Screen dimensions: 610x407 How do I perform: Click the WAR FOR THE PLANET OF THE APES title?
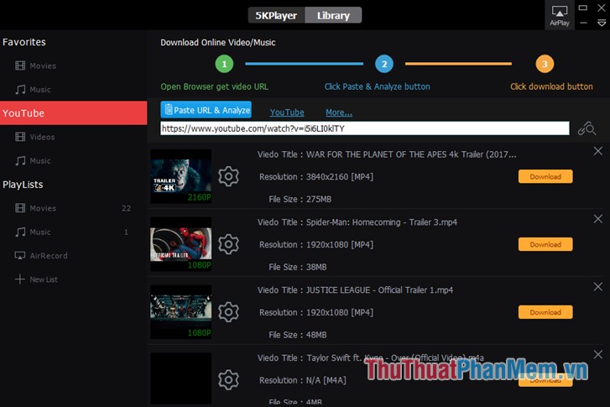pyautogui.click(x=411, y=154)
